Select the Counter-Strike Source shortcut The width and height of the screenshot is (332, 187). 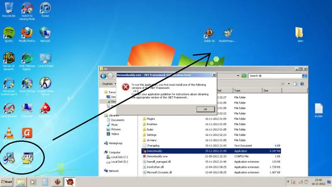[45, 84]
